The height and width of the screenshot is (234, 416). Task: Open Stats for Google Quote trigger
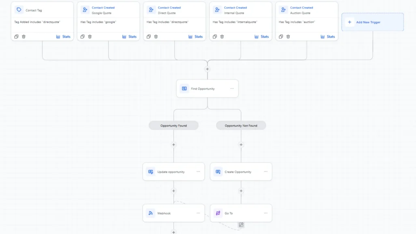pos(129,37)
